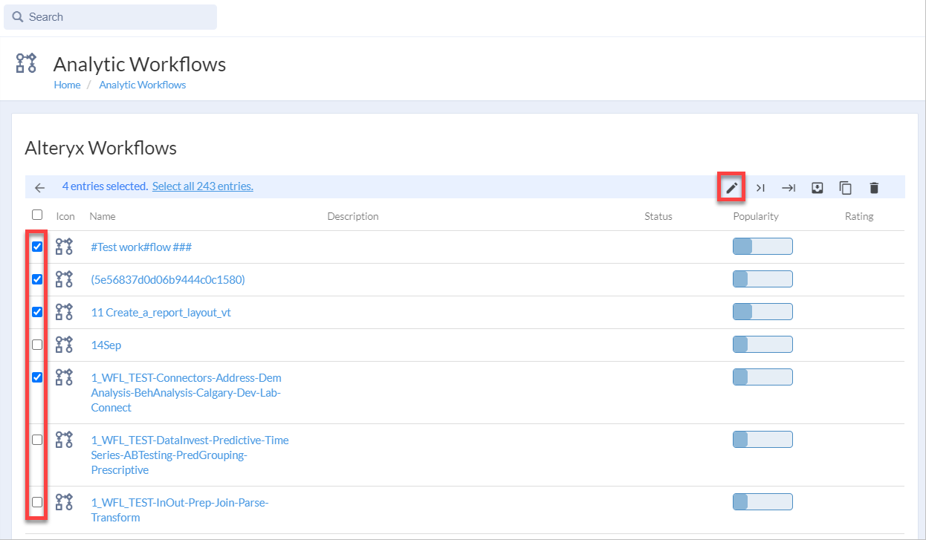This screenshot has height=540, width=926.
Task: Click into the Search field
Action: coord(110,17)
